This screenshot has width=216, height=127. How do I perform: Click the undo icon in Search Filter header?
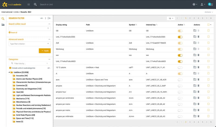click(x=42, y=18)
